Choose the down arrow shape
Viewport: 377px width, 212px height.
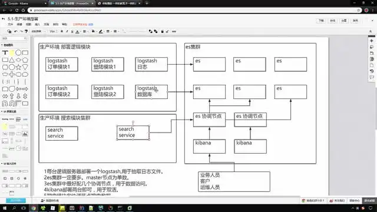(18, 96)
